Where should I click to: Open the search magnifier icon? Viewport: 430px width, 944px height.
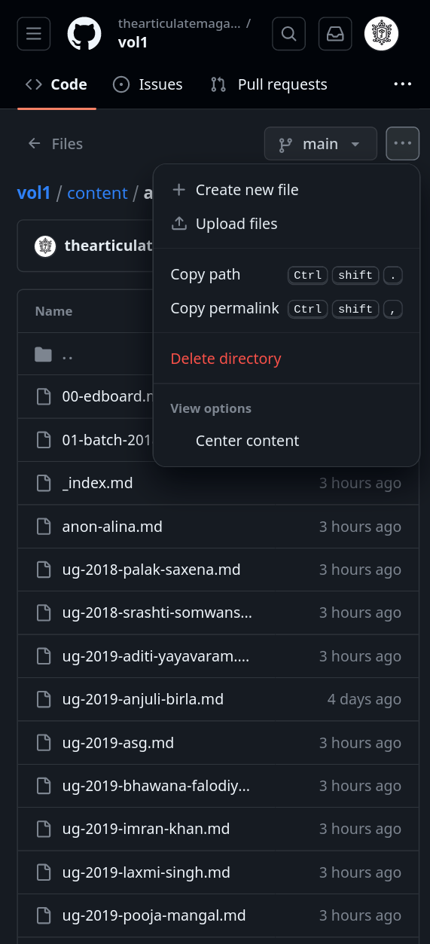pyautogui.click(x=289, y=33)
